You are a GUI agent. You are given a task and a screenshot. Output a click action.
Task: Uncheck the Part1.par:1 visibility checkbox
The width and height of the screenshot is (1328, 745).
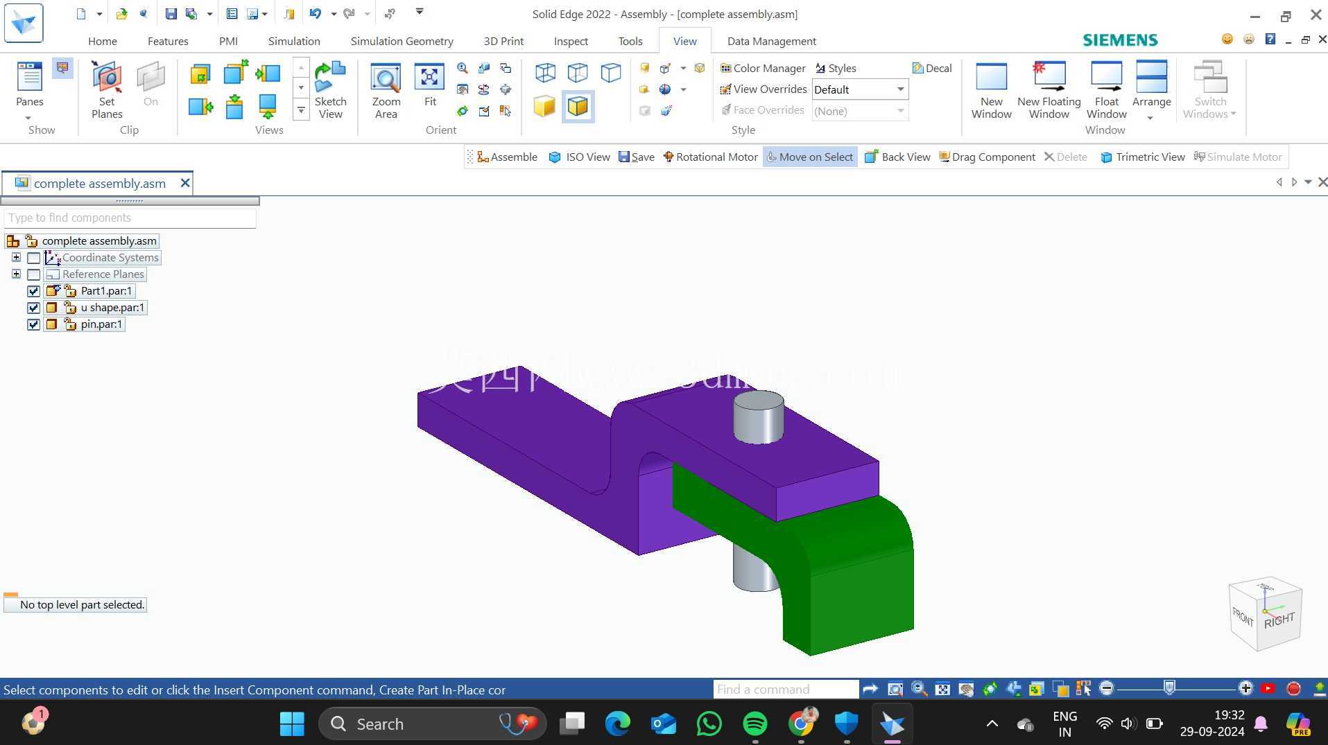tap(33, 291)
